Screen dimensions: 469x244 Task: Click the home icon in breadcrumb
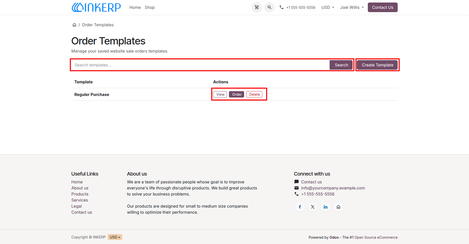pos(74,25)
